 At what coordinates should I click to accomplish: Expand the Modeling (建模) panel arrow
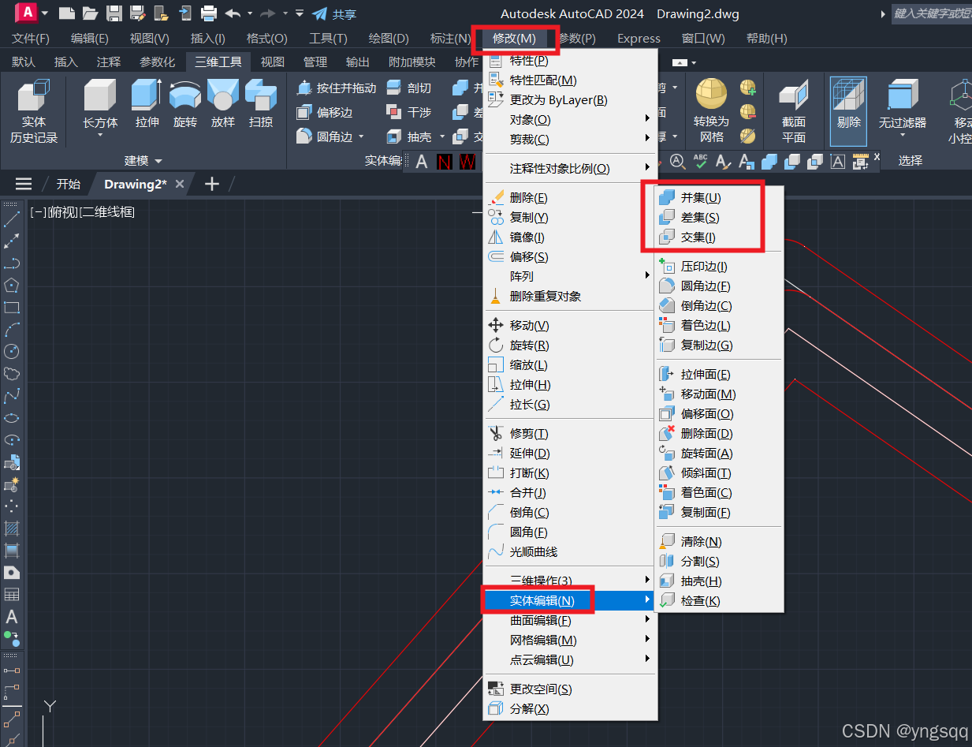point(158,161)
